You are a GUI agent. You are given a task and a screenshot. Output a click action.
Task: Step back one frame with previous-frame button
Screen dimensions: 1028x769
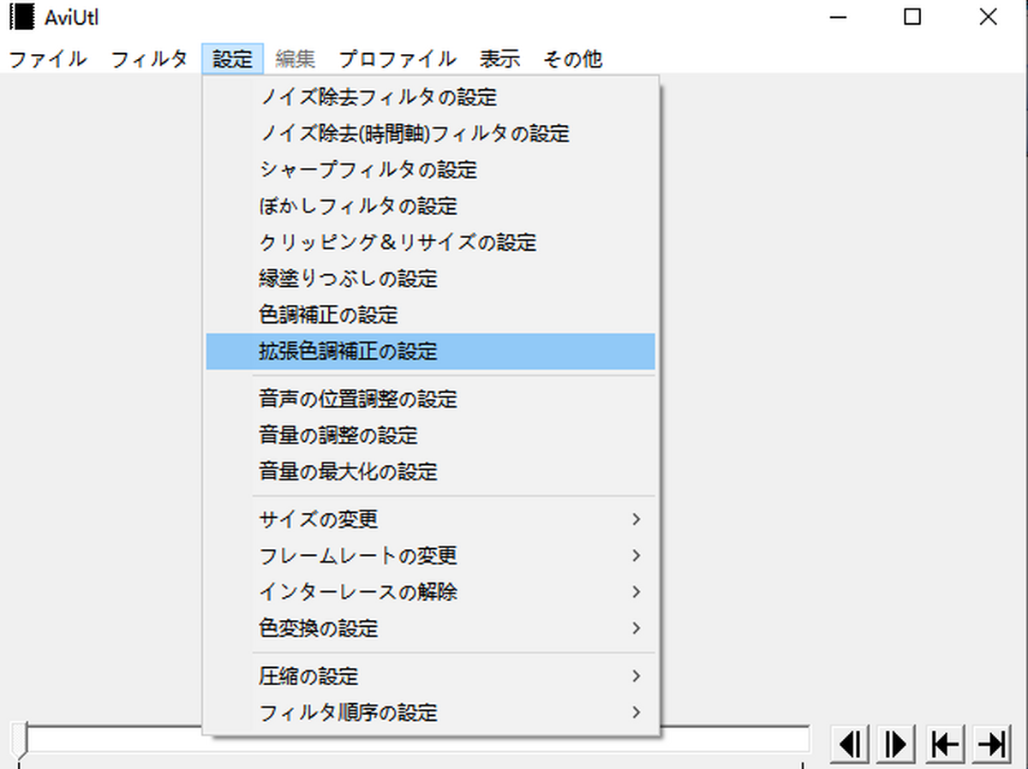point(849,743)
